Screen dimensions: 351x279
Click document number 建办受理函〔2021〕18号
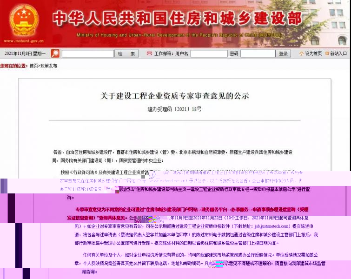pyautogui.click(x=175, y=109)
